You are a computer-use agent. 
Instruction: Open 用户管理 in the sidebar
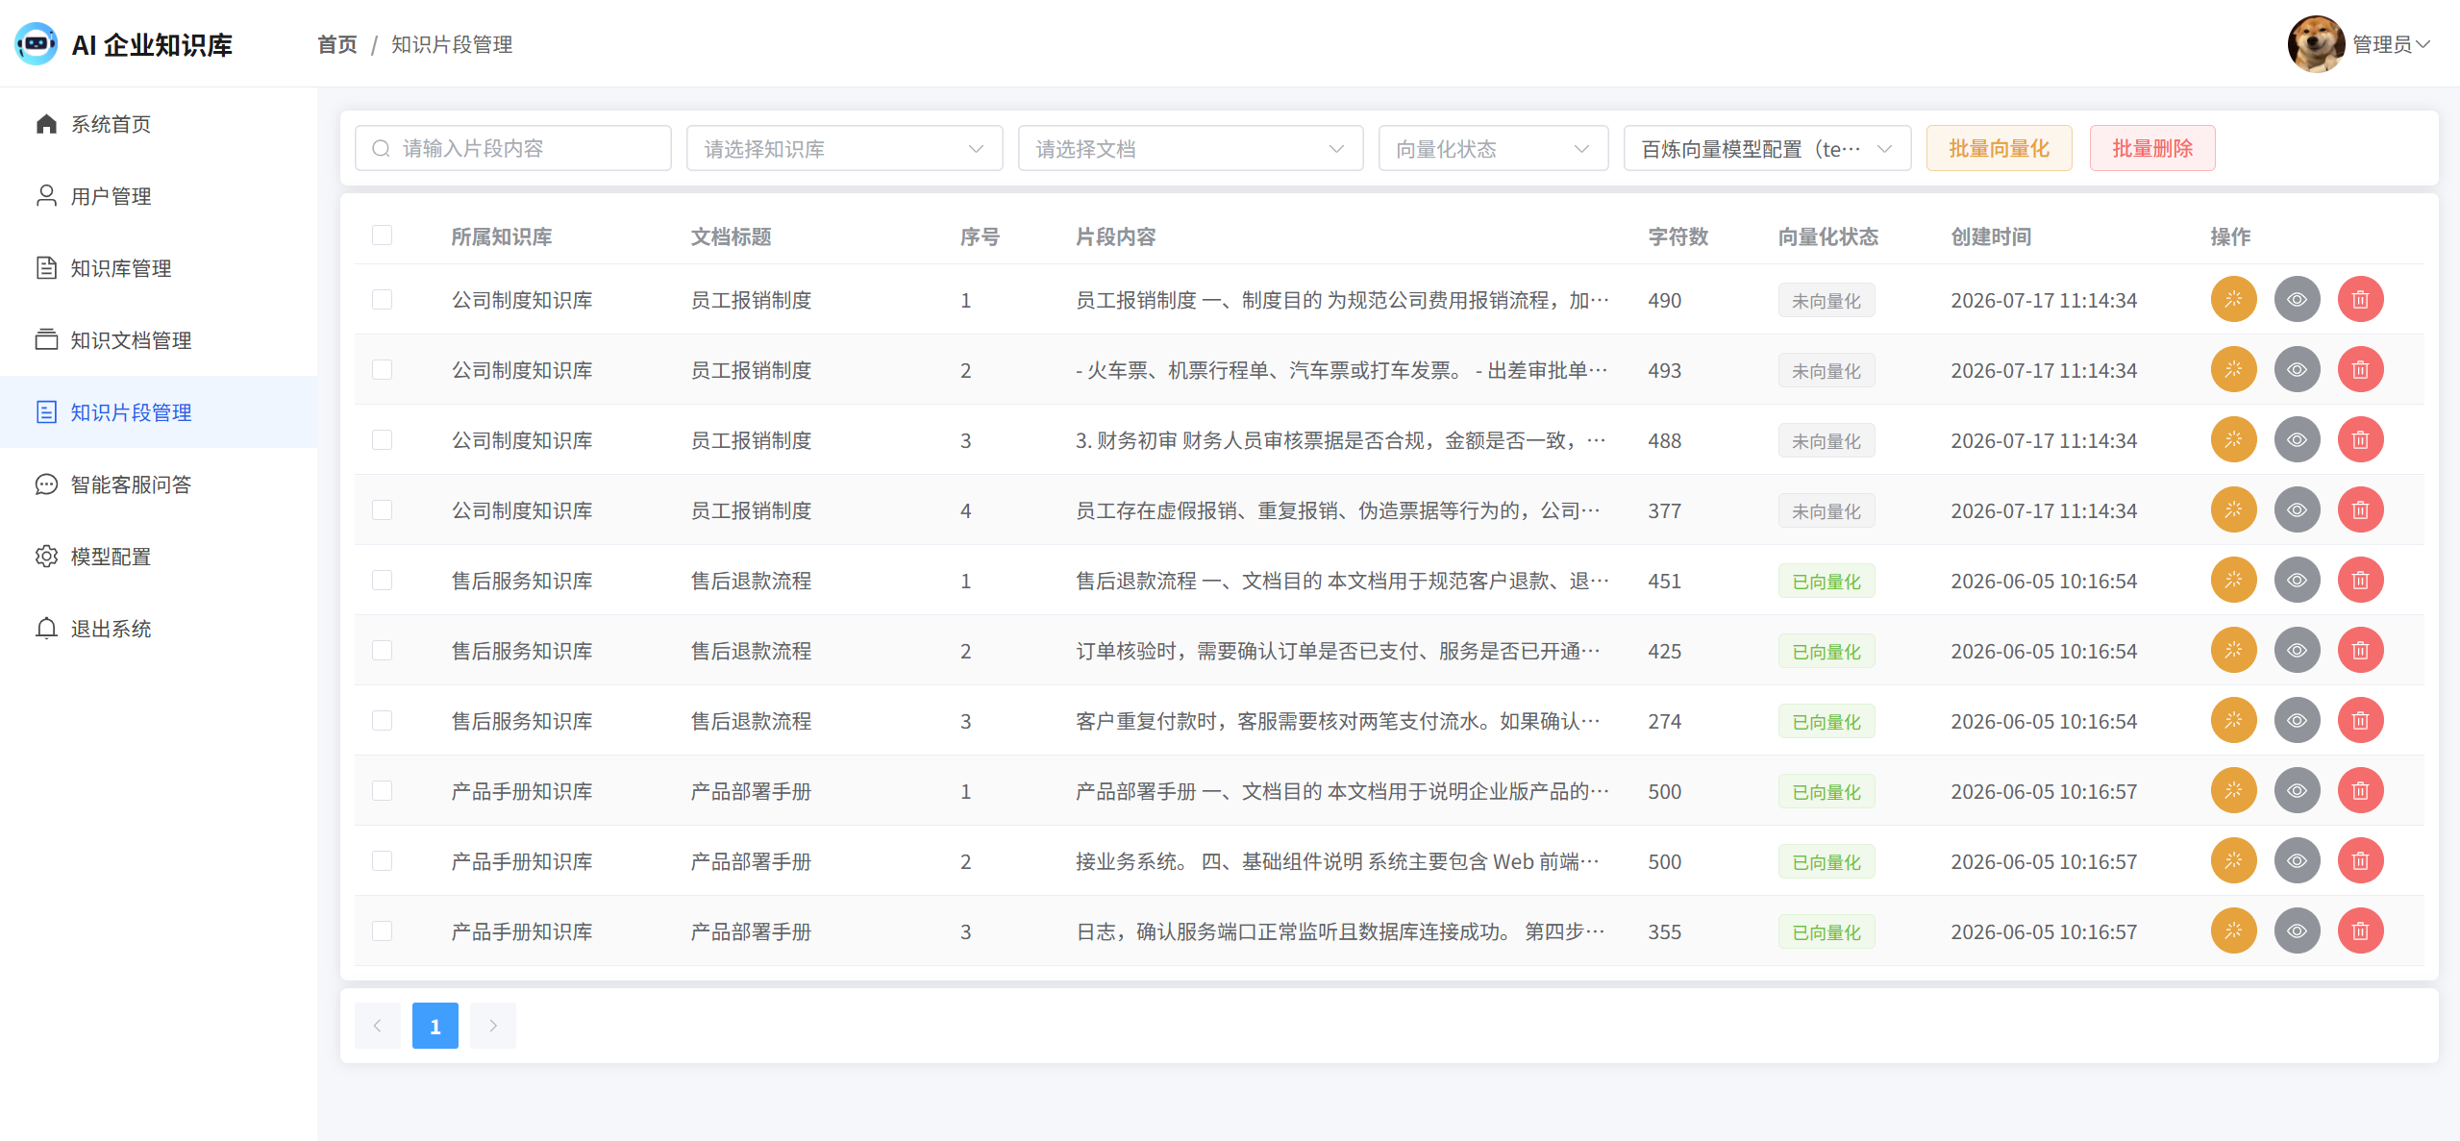159,196
